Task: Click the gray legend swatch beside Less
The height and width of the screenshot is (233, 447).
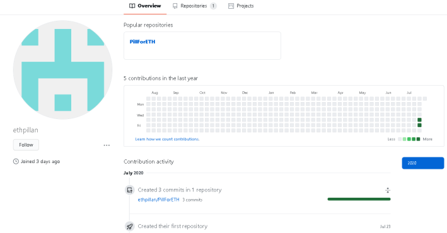Action: pos(400,139)
